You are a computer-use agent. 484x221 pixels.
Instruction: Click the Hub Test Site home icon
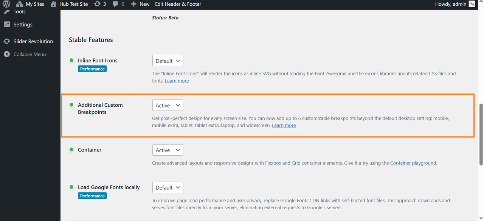(53, 4)
